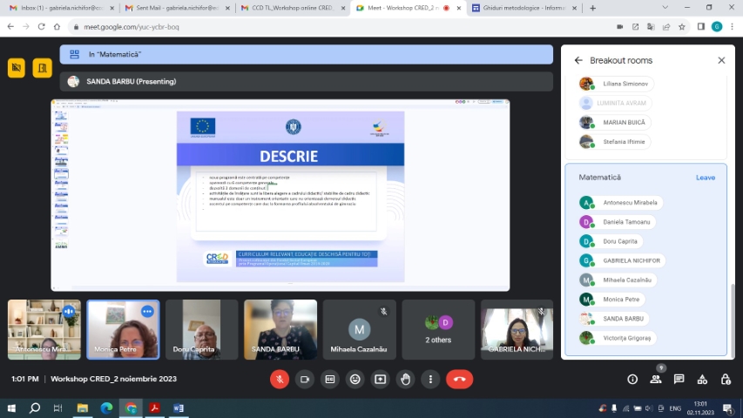Open options on Monica Petre's video tile
This screenshot has width=743, height=418.
[x=147, y=311]
